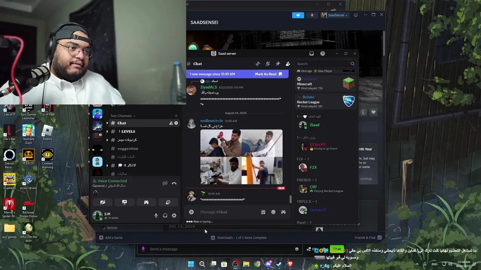Open File Explorer from taskbar
This screenshot has height=270, width=481.
[246, 264]
